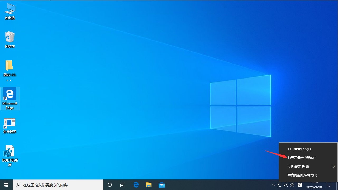The width and height of the screenshot is (338, 190).
Task: Click the Cortana circle icon
Action: click(x=110, y=184)
